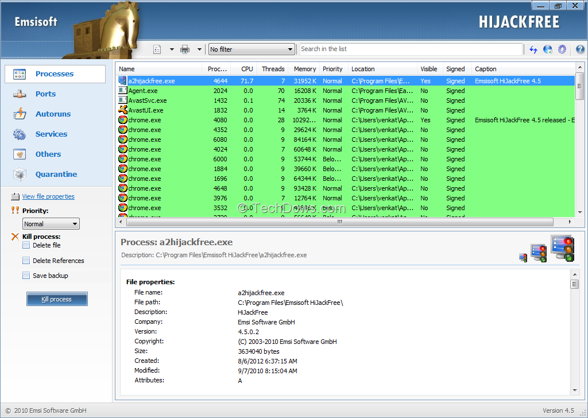
Task: Click the refresh arrows icon
Action: (x=533, y=49)
